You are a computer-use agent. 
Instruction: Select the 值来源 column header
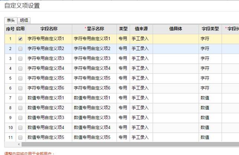click(141, 29)
